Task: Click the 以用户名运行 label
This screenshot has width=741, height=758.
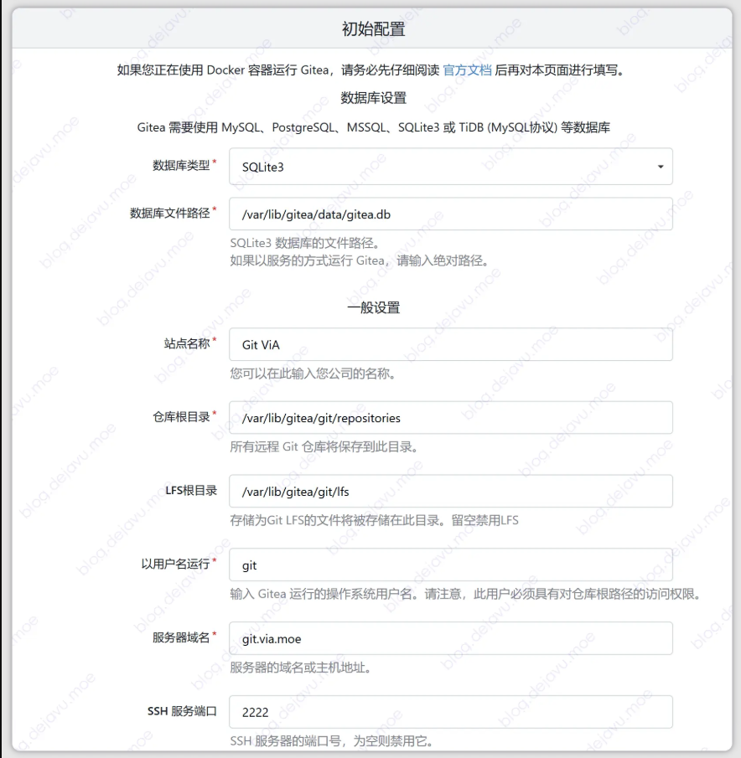Action: [x=174, y=564]
